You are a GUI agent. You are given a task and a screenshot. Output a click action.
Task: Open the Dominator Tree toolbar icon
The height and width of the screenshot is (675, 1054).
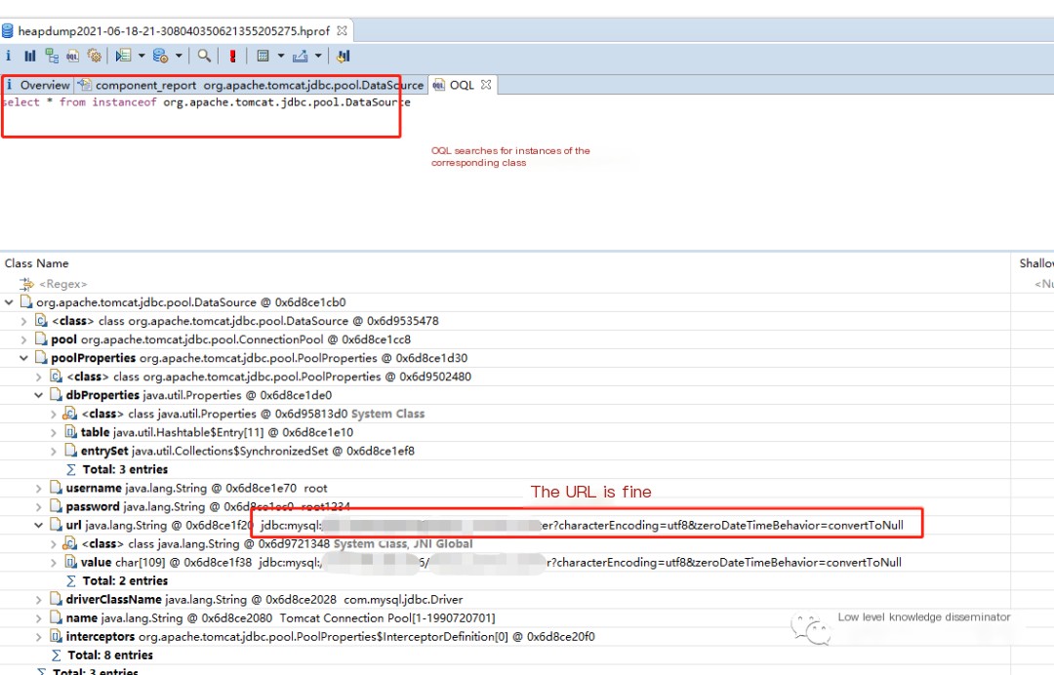point(52,56)
